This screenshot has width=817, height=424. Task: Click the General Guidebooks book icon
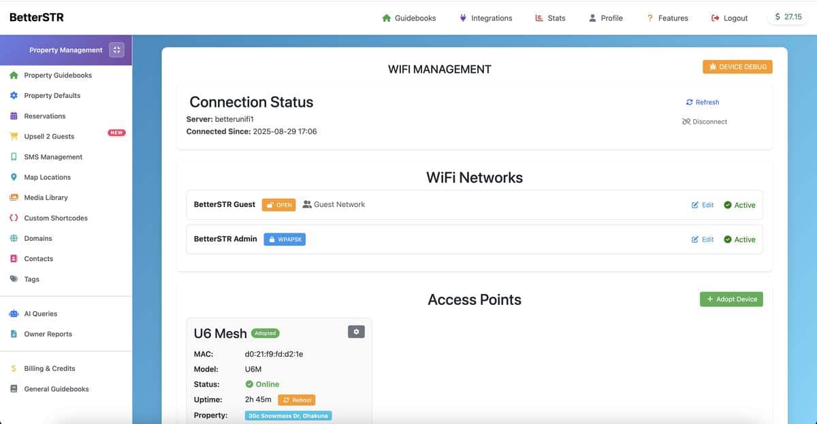tap(14, 389)
